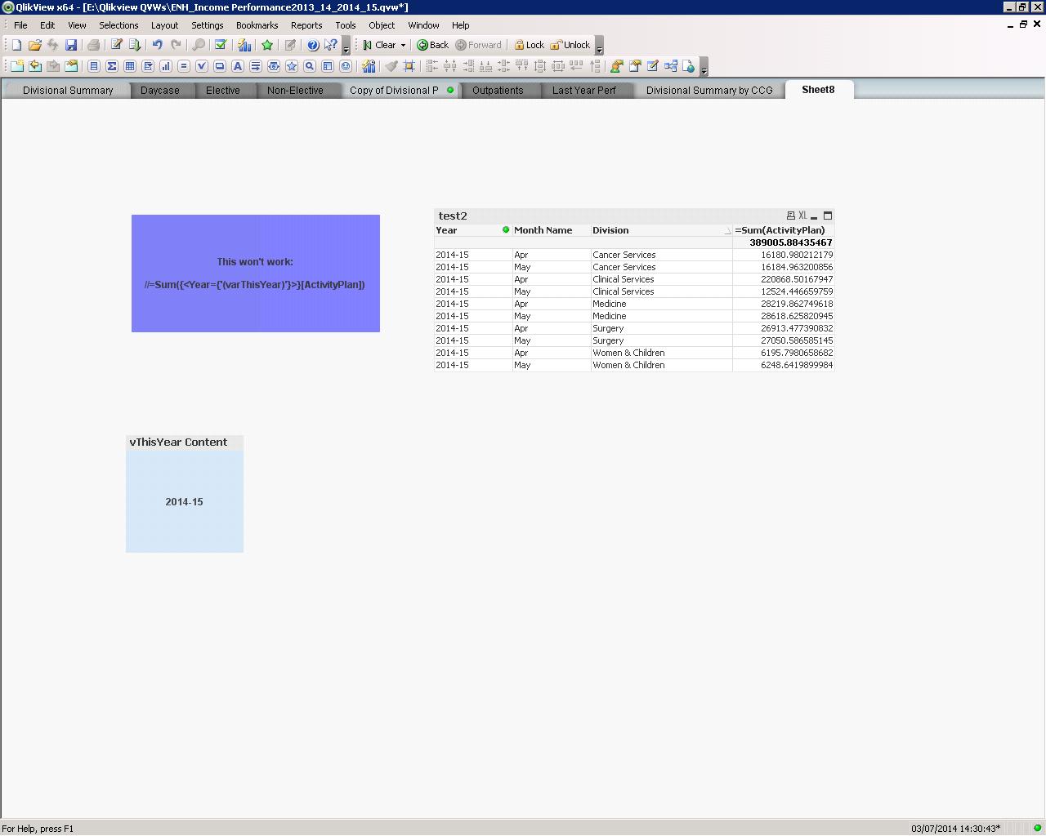Add a bookmark with the green star

pyautogui.click(x=267, y=45)
